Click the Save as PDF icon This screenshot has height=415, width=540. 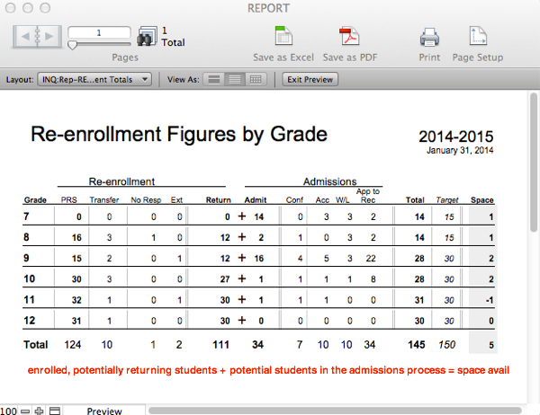click(x=349, y=37)
